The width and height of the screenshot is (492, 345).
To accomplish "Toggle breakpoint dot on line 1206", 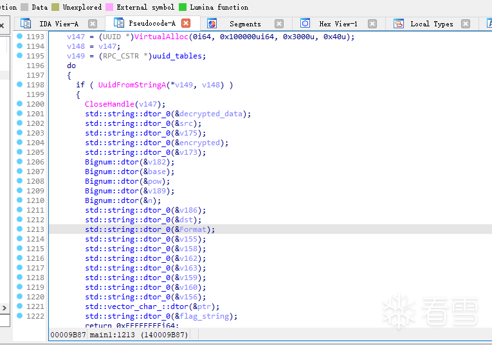I will (x=19, y=161).
